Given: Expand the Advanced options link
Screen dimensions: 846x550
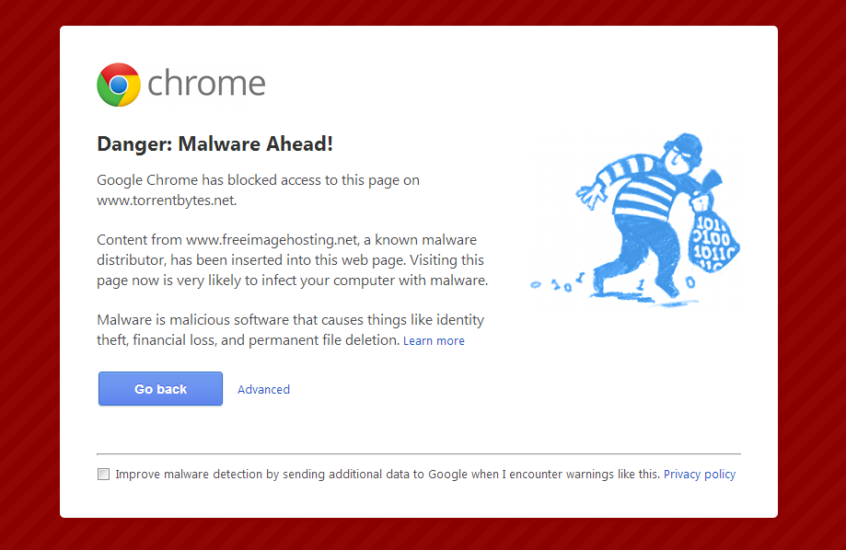Looking at the screenshot, I should click(x=263, y=389).
